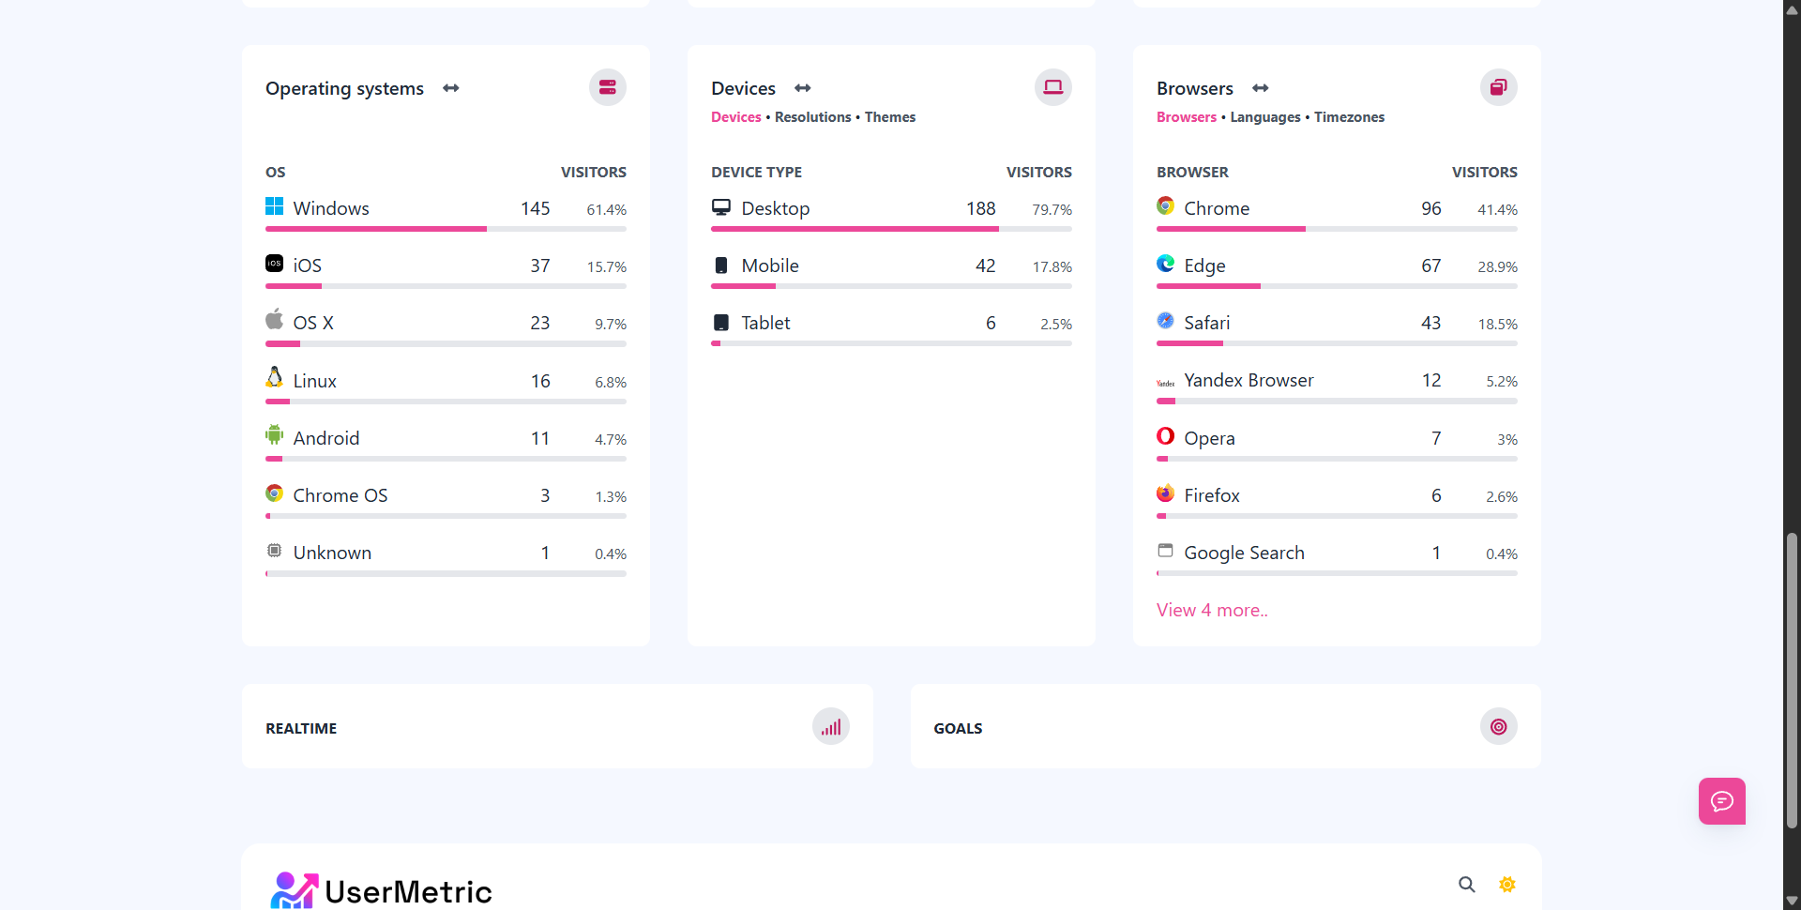Click View 4 more link
Image resolution: width=1801 pixels, height=910 pixels.
click(x=1212, y=610)
